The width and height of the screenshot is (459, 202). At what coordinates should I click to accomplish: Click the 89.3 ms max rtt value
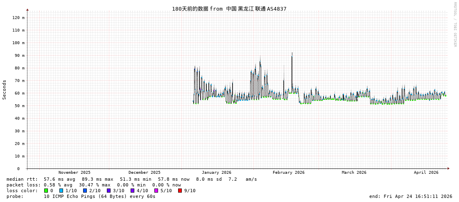(97, 179)
